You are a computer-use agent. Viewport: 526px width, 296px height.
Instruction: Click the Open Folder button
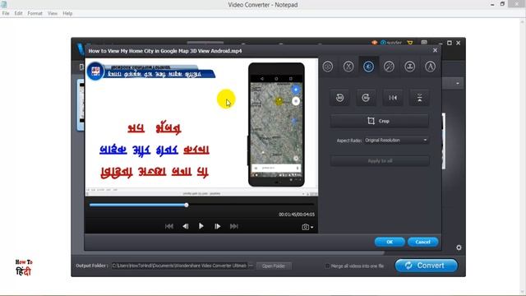pyautogui.click(x=274, y=266)
